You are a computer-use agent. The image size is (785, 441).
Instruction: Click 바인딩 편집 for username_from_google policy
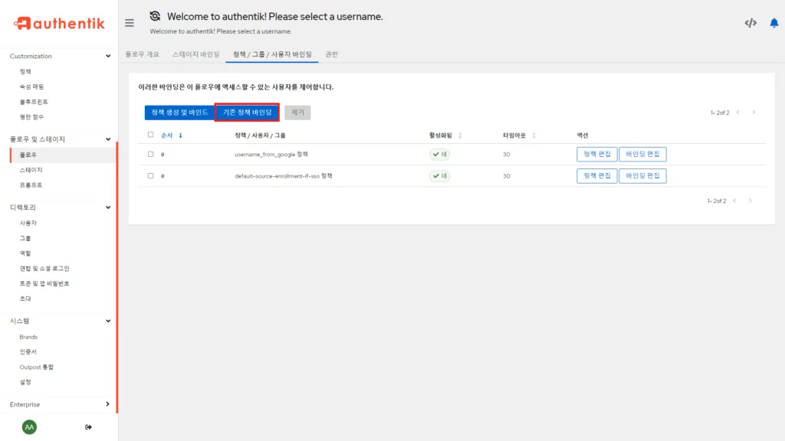coord(642,154)
